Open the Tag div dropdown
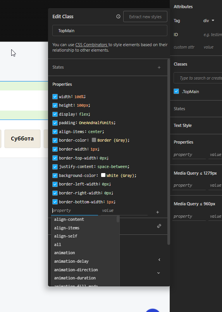The height and width of the screenshot is (312, 222). click(x=209, y=21)
